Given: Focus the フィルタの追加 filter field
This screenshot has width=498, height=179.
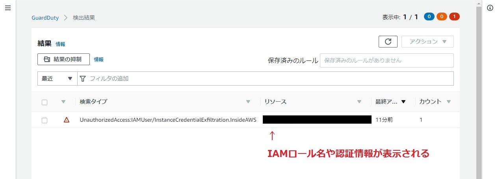Looking at the screenshot, I should coord(266,79).
